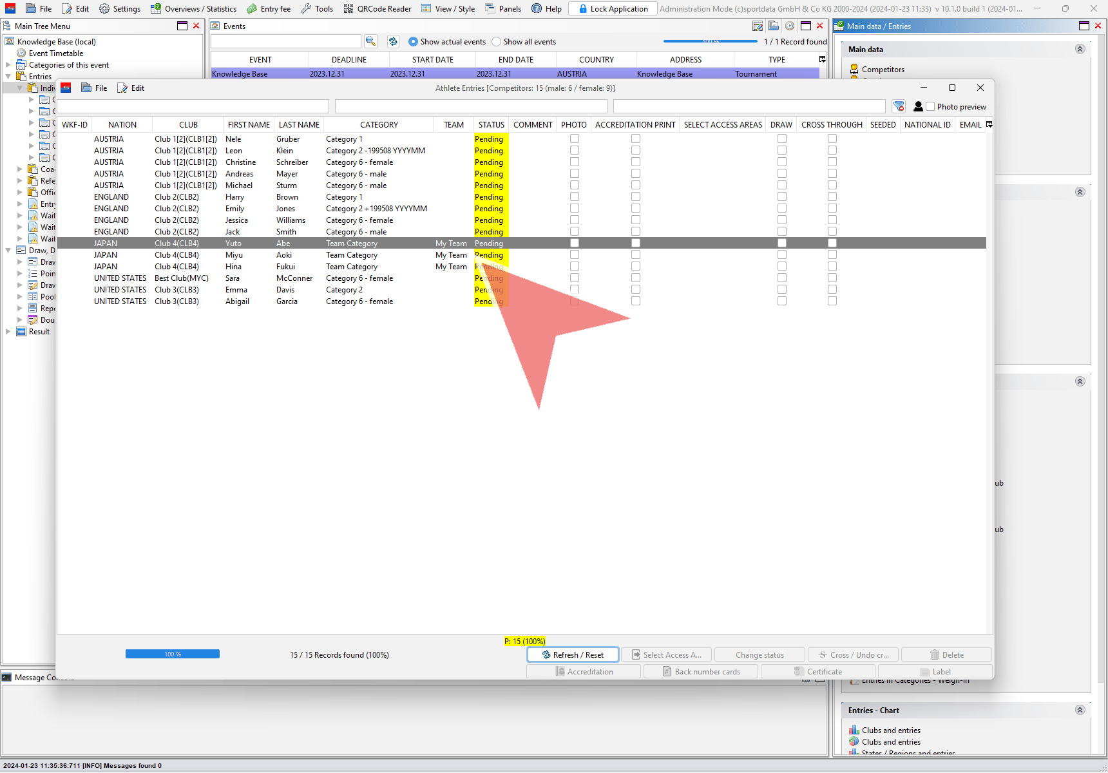Expand the Result tree node
1108x773 pixels.
8,332
